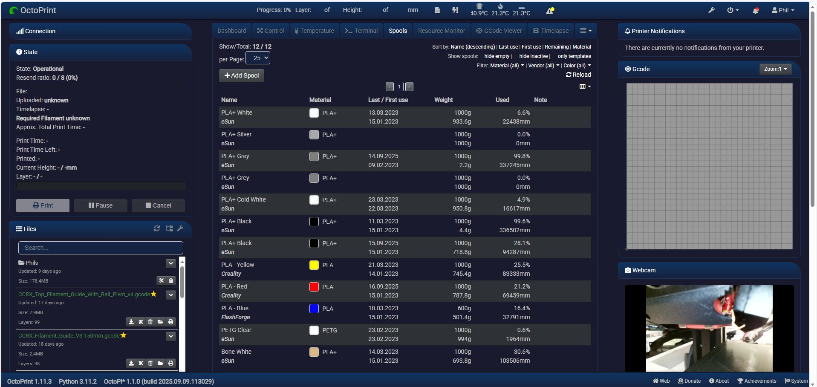
Task: Click Reload in the Spools list
Action: 578,75
